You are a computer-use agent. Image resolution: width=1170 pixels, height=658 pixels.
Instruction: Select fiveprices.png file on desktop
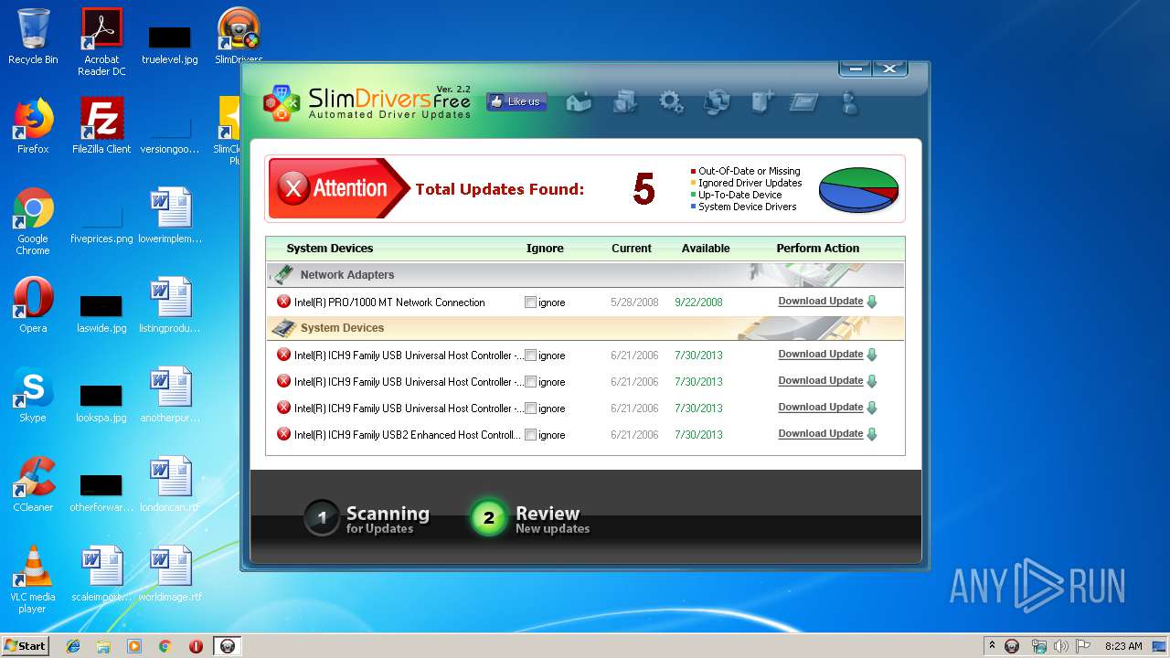click(101, 223)
